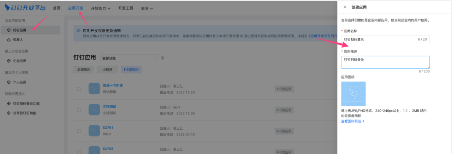Switch to the H5微应用 tab
The width and height of the screenshot is (452, 154).
point(131,69)
